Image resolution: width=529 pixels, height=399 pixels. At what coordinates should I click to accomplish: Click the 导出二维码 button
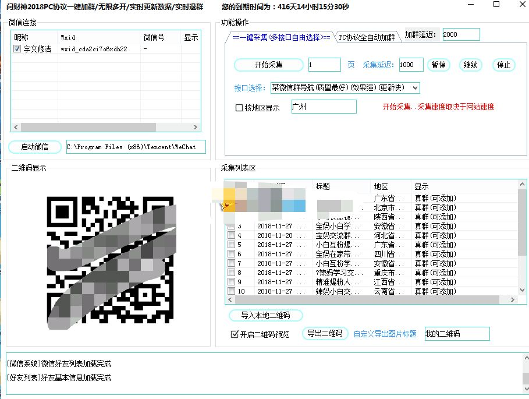point(325,334)
